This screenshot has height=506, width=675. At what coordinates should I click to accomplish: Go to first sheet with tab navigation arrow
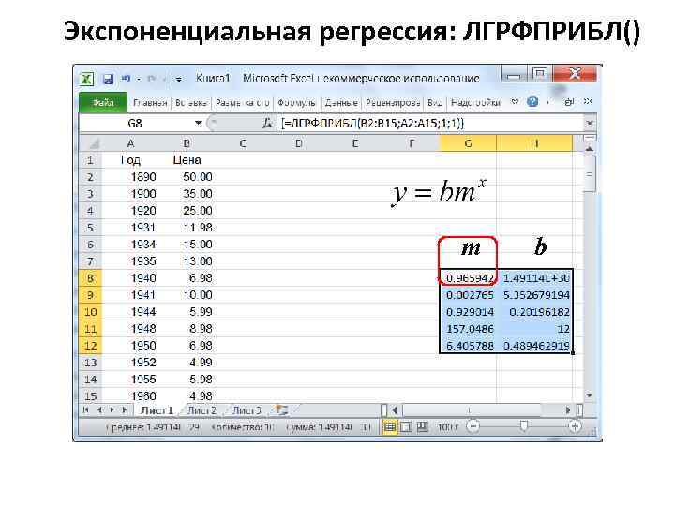[85, 410]
